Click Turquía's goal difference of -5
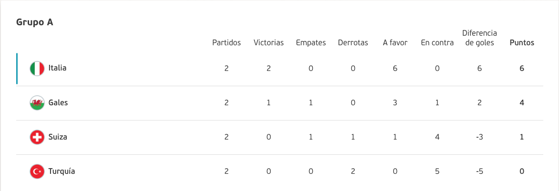This screenshot has height=191, width=559. click(479, 171)
